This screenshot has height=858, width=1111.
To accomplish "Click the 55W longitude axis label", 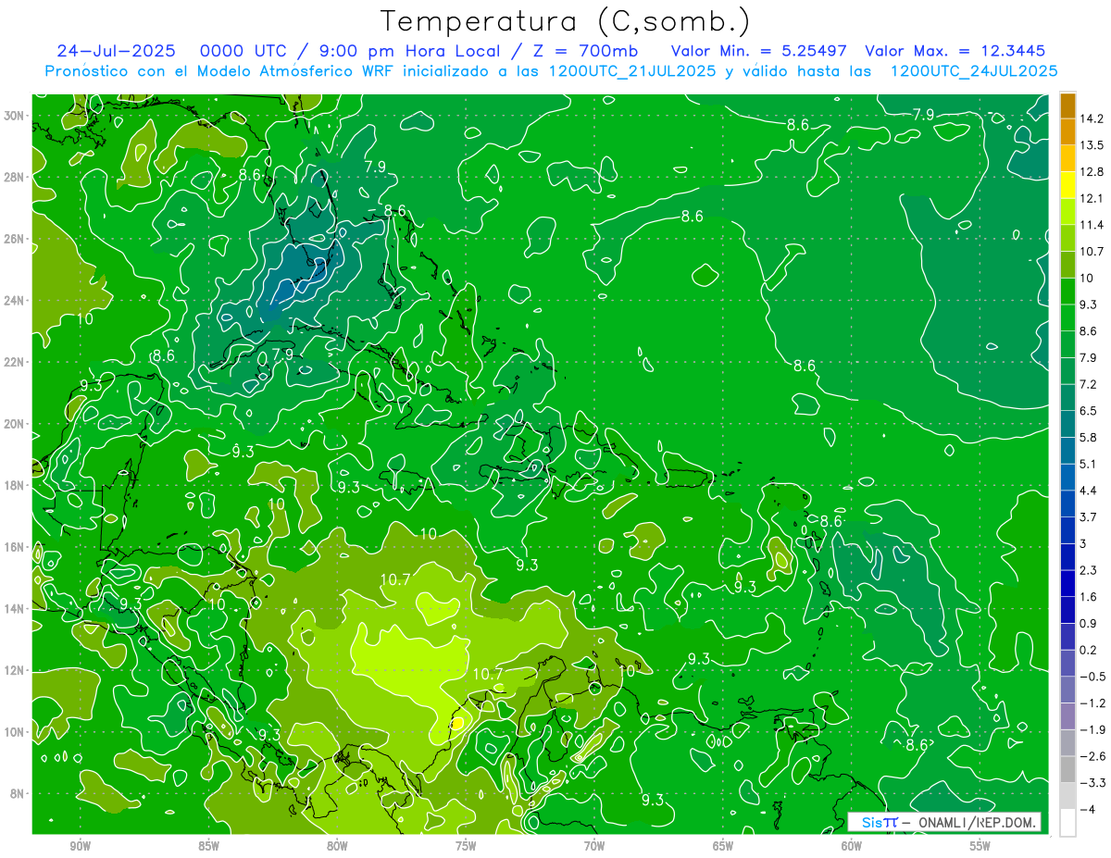I will pos(980,846).
